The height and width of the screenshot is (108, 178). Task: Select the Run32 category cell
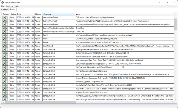click(x=59, y=35)
